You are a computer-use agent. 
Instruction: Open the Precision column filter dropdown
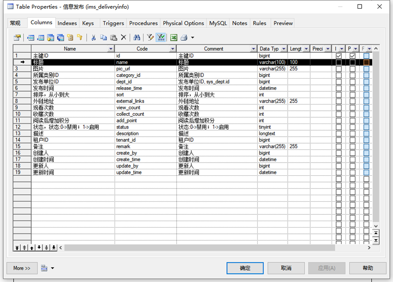click(328, 49)
